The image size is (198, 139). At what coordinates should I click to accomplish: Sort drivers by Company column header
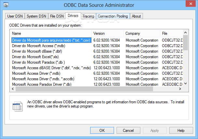click(142, 33)
